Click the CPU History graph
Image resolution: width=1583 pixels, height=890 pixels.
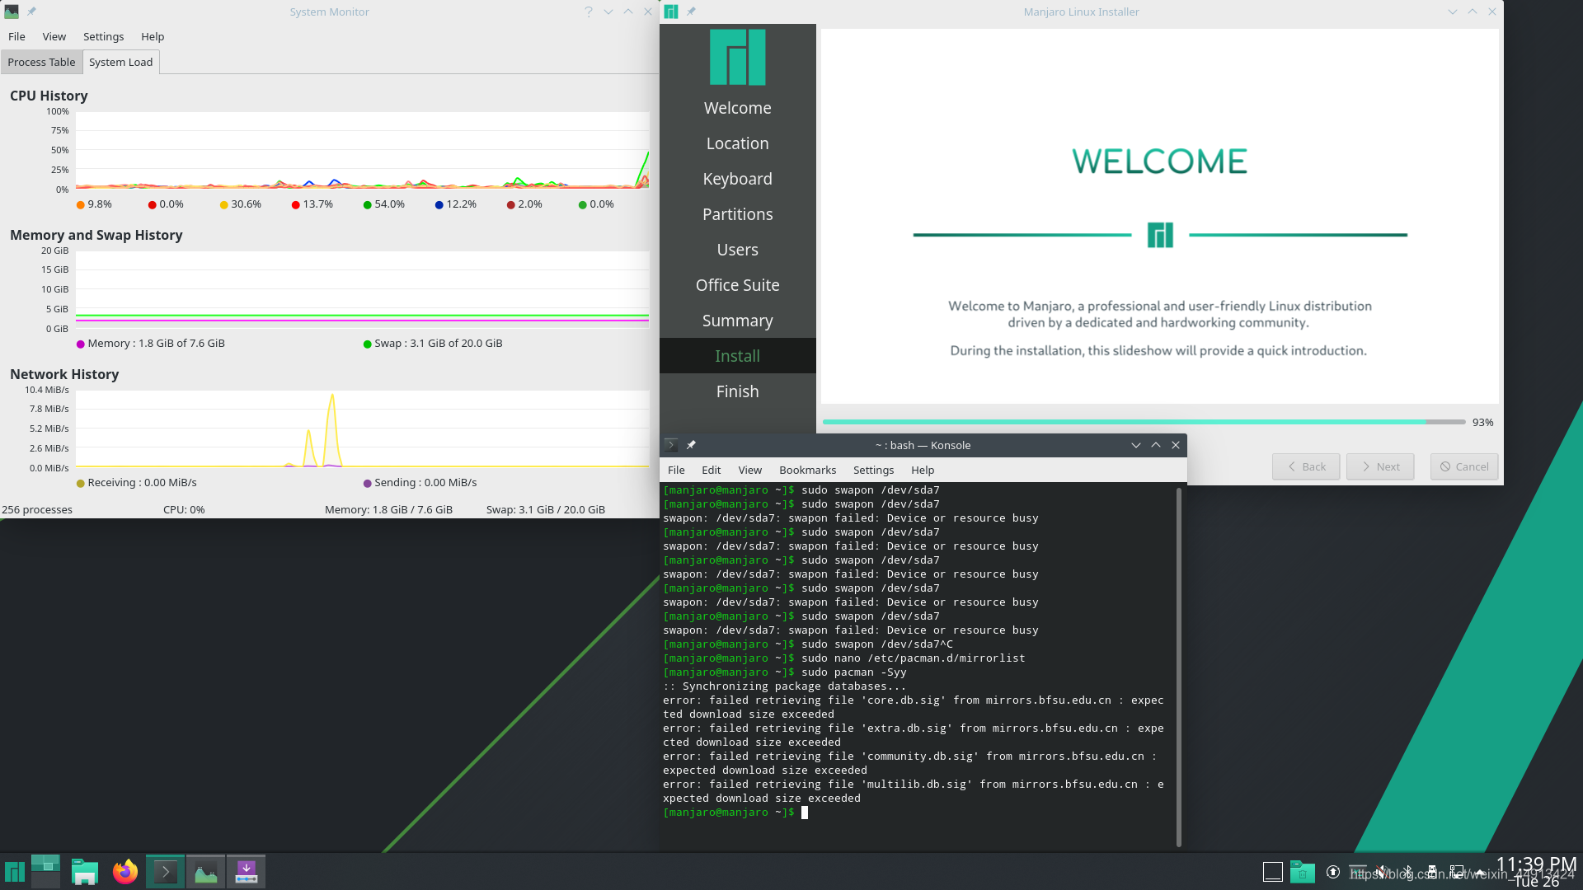[363, 150]
